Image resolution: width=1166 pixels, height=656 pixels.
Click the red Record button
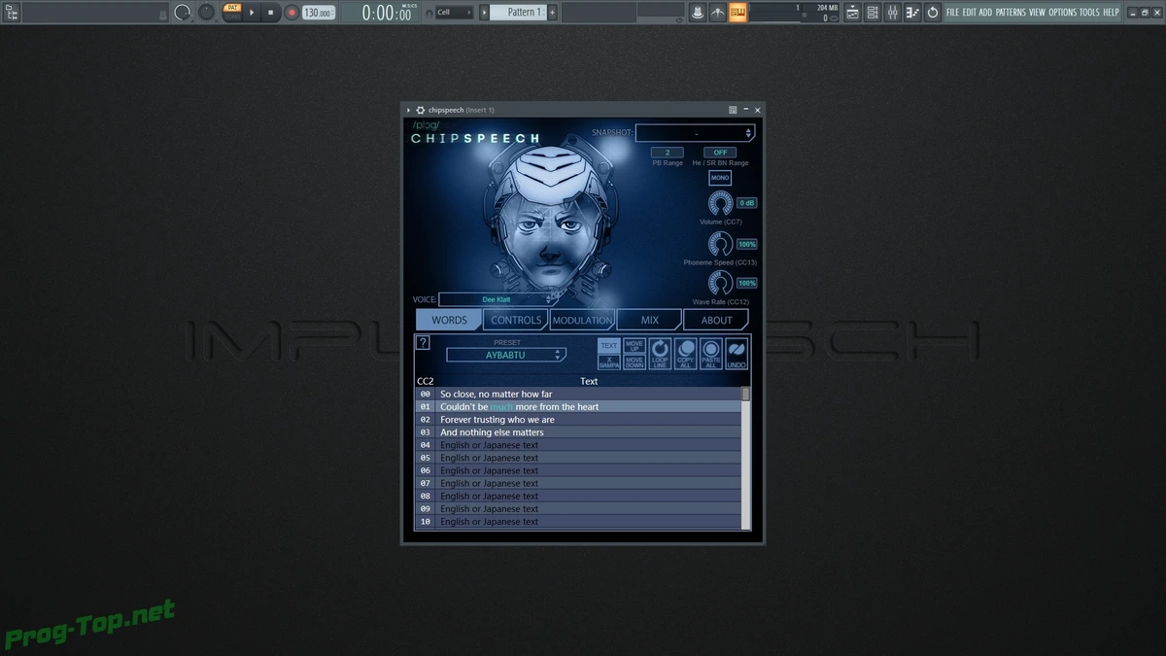(x=291, y=13)
